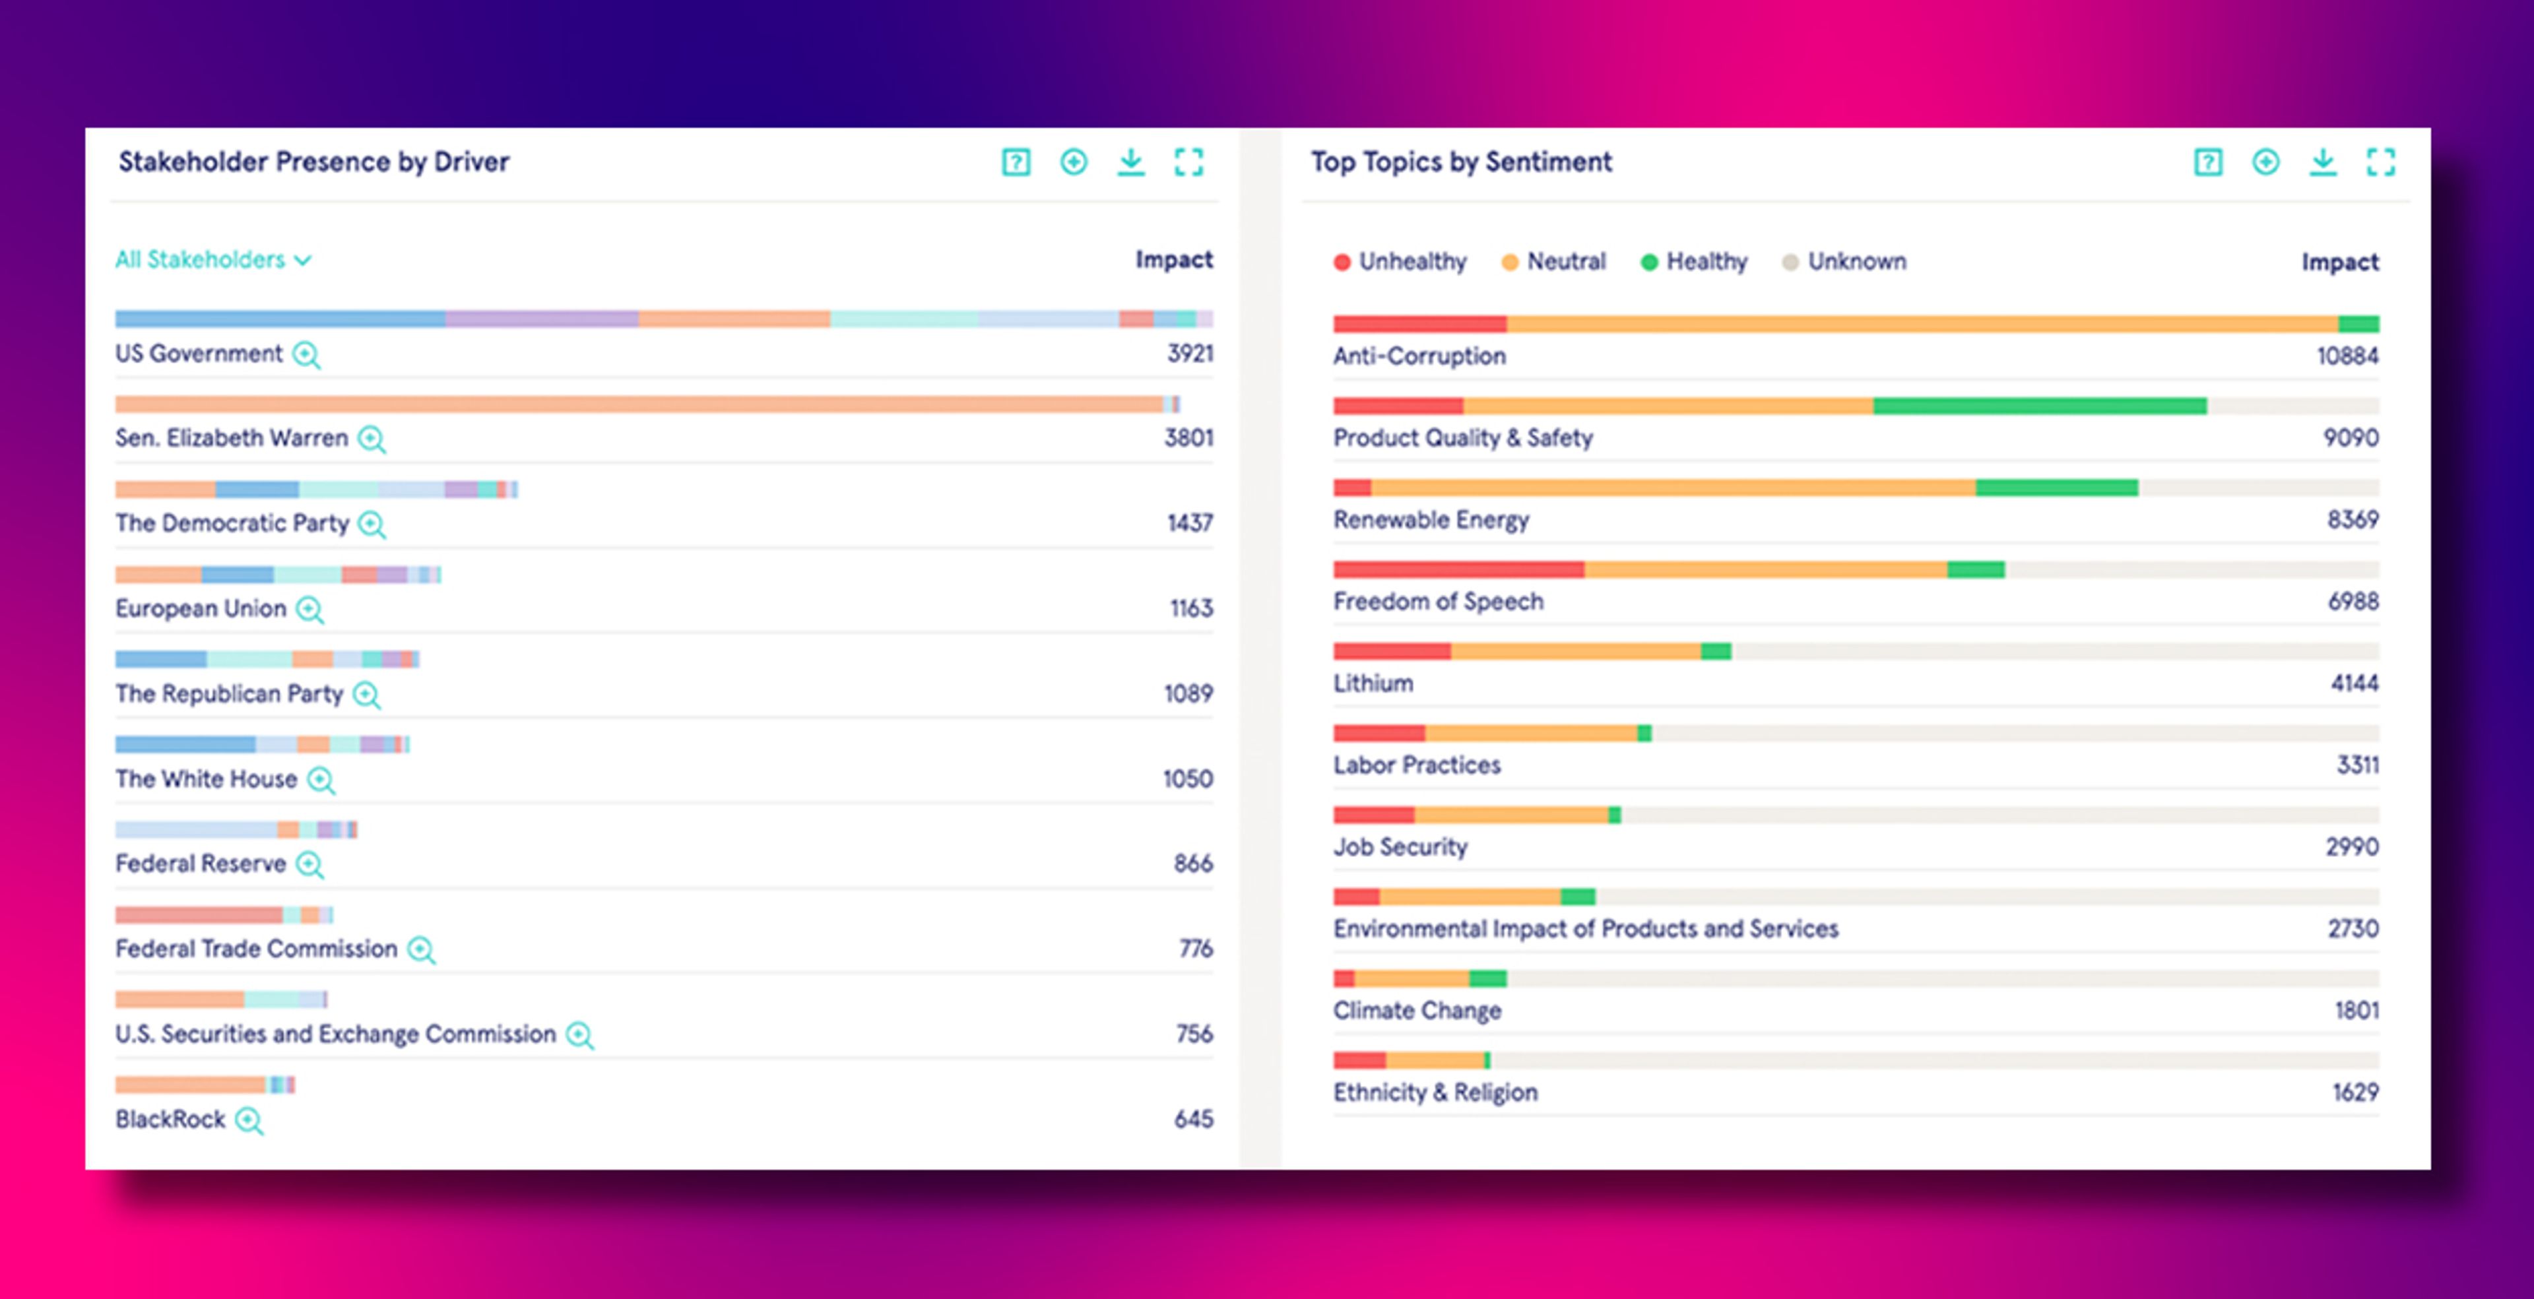Click the Federal Reserve stakeholder name
2534x1299 pixels.
coord(201,864)
